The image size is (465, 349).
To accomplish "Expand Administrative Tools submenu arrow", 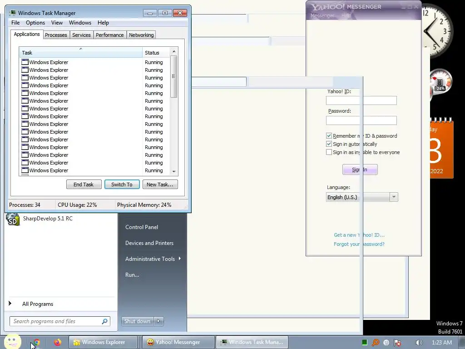I will (180, 259).
